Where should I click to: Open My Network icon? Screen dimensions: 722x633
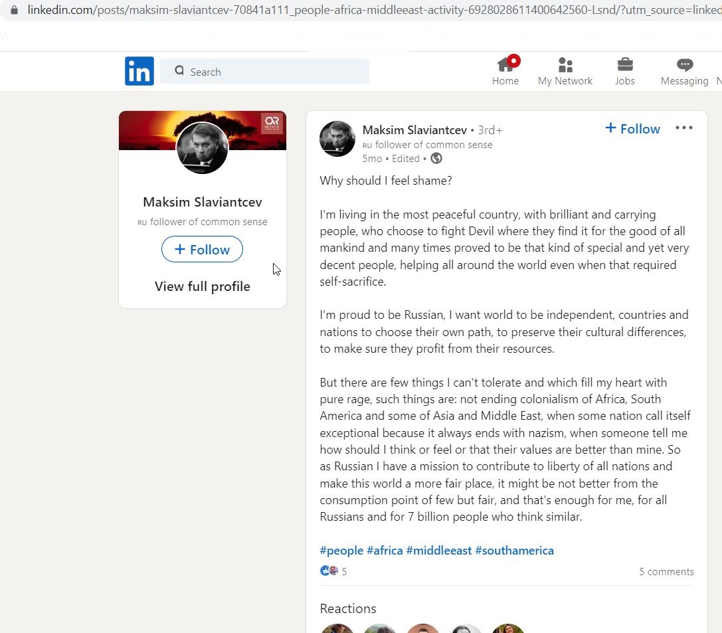(565, 65)
